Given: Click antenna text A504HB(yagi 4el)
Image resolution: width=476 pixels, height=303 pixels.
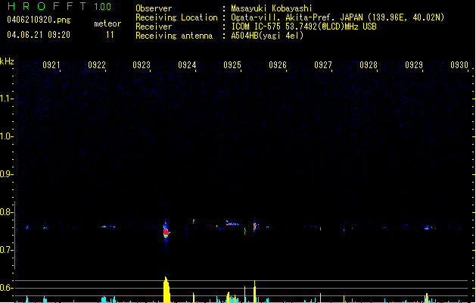Looking at the screenshot, I should tap(267, 36).
